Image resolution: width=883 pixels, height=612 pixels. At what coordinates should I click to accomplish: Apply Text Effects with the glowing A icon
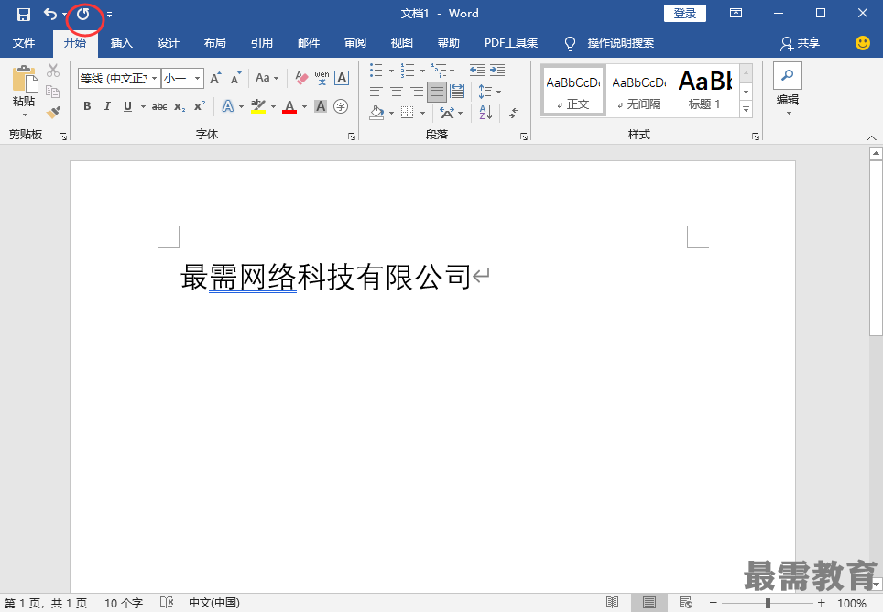[227, 106]
